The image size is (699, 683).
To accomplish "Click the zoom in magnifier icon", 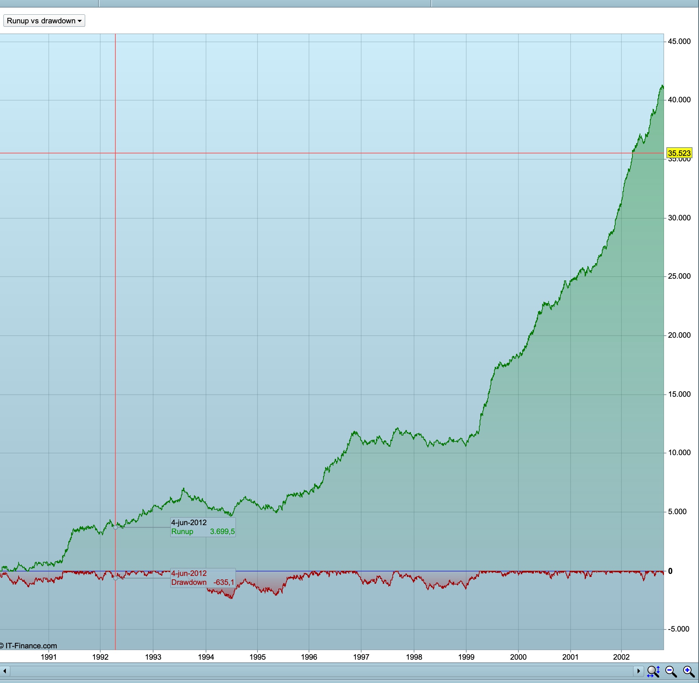I will (x=688, y=671).
